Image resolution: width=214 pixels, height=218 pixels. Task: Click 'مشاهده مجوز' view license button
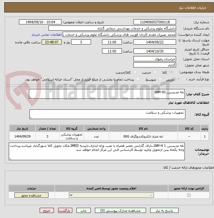pos(31,195)
